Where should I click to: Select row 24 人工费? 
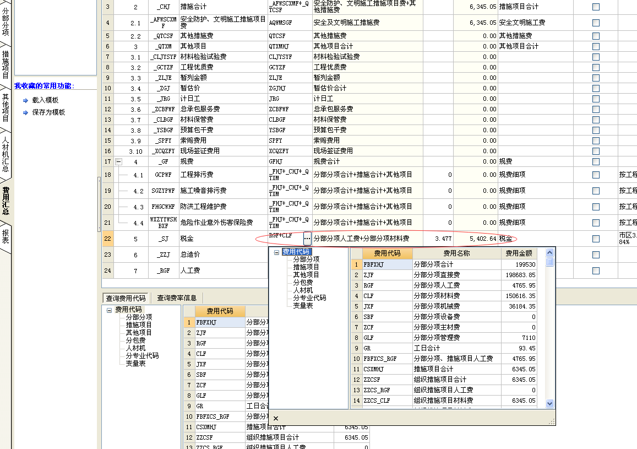[107, 270]
